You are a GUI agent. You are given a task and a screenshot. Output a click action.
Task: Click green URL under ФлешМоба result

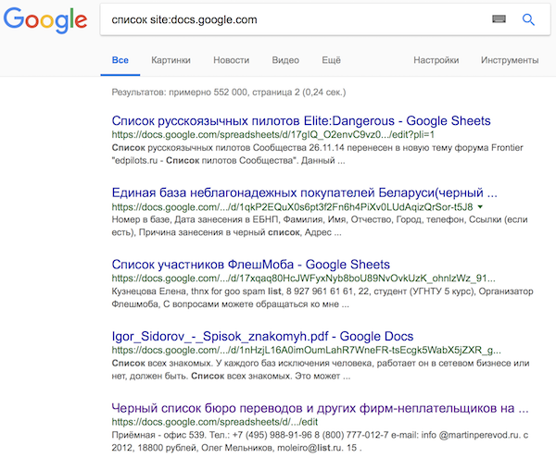click(x=304, y=279)
